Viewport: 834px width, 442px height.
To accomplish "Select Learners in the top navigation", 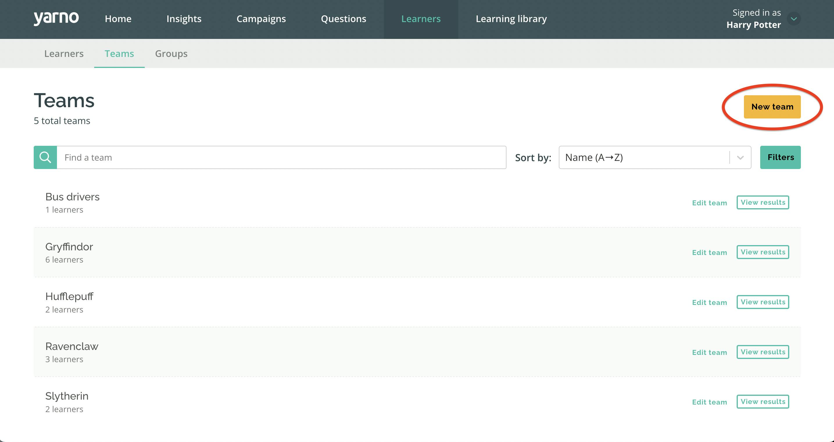I will tap(421, 19).
